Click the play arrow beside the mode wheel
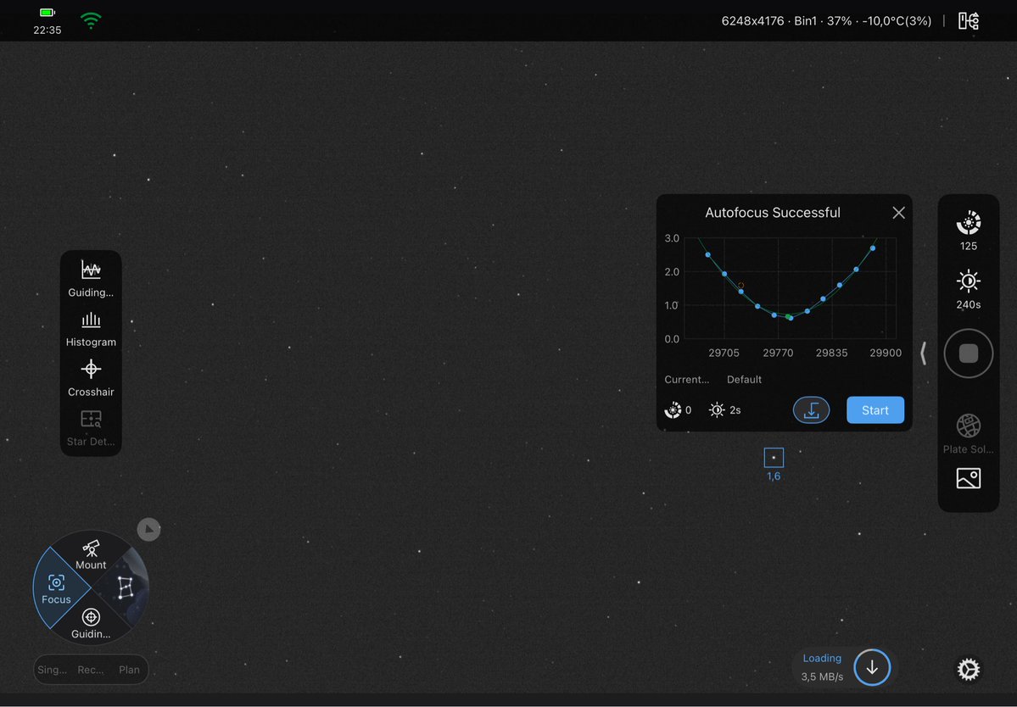1017x707 pixels. [148, 530]
